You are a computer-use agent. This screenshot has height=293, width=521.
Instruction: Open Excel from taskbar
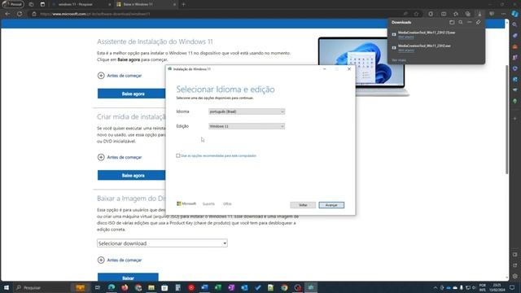(218, 287)
